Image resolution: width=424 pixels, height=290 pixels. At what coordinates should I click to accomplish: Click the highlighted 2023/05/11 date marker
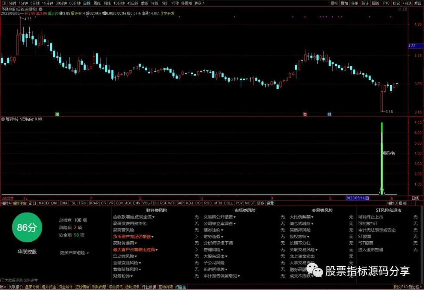(358, 198)
